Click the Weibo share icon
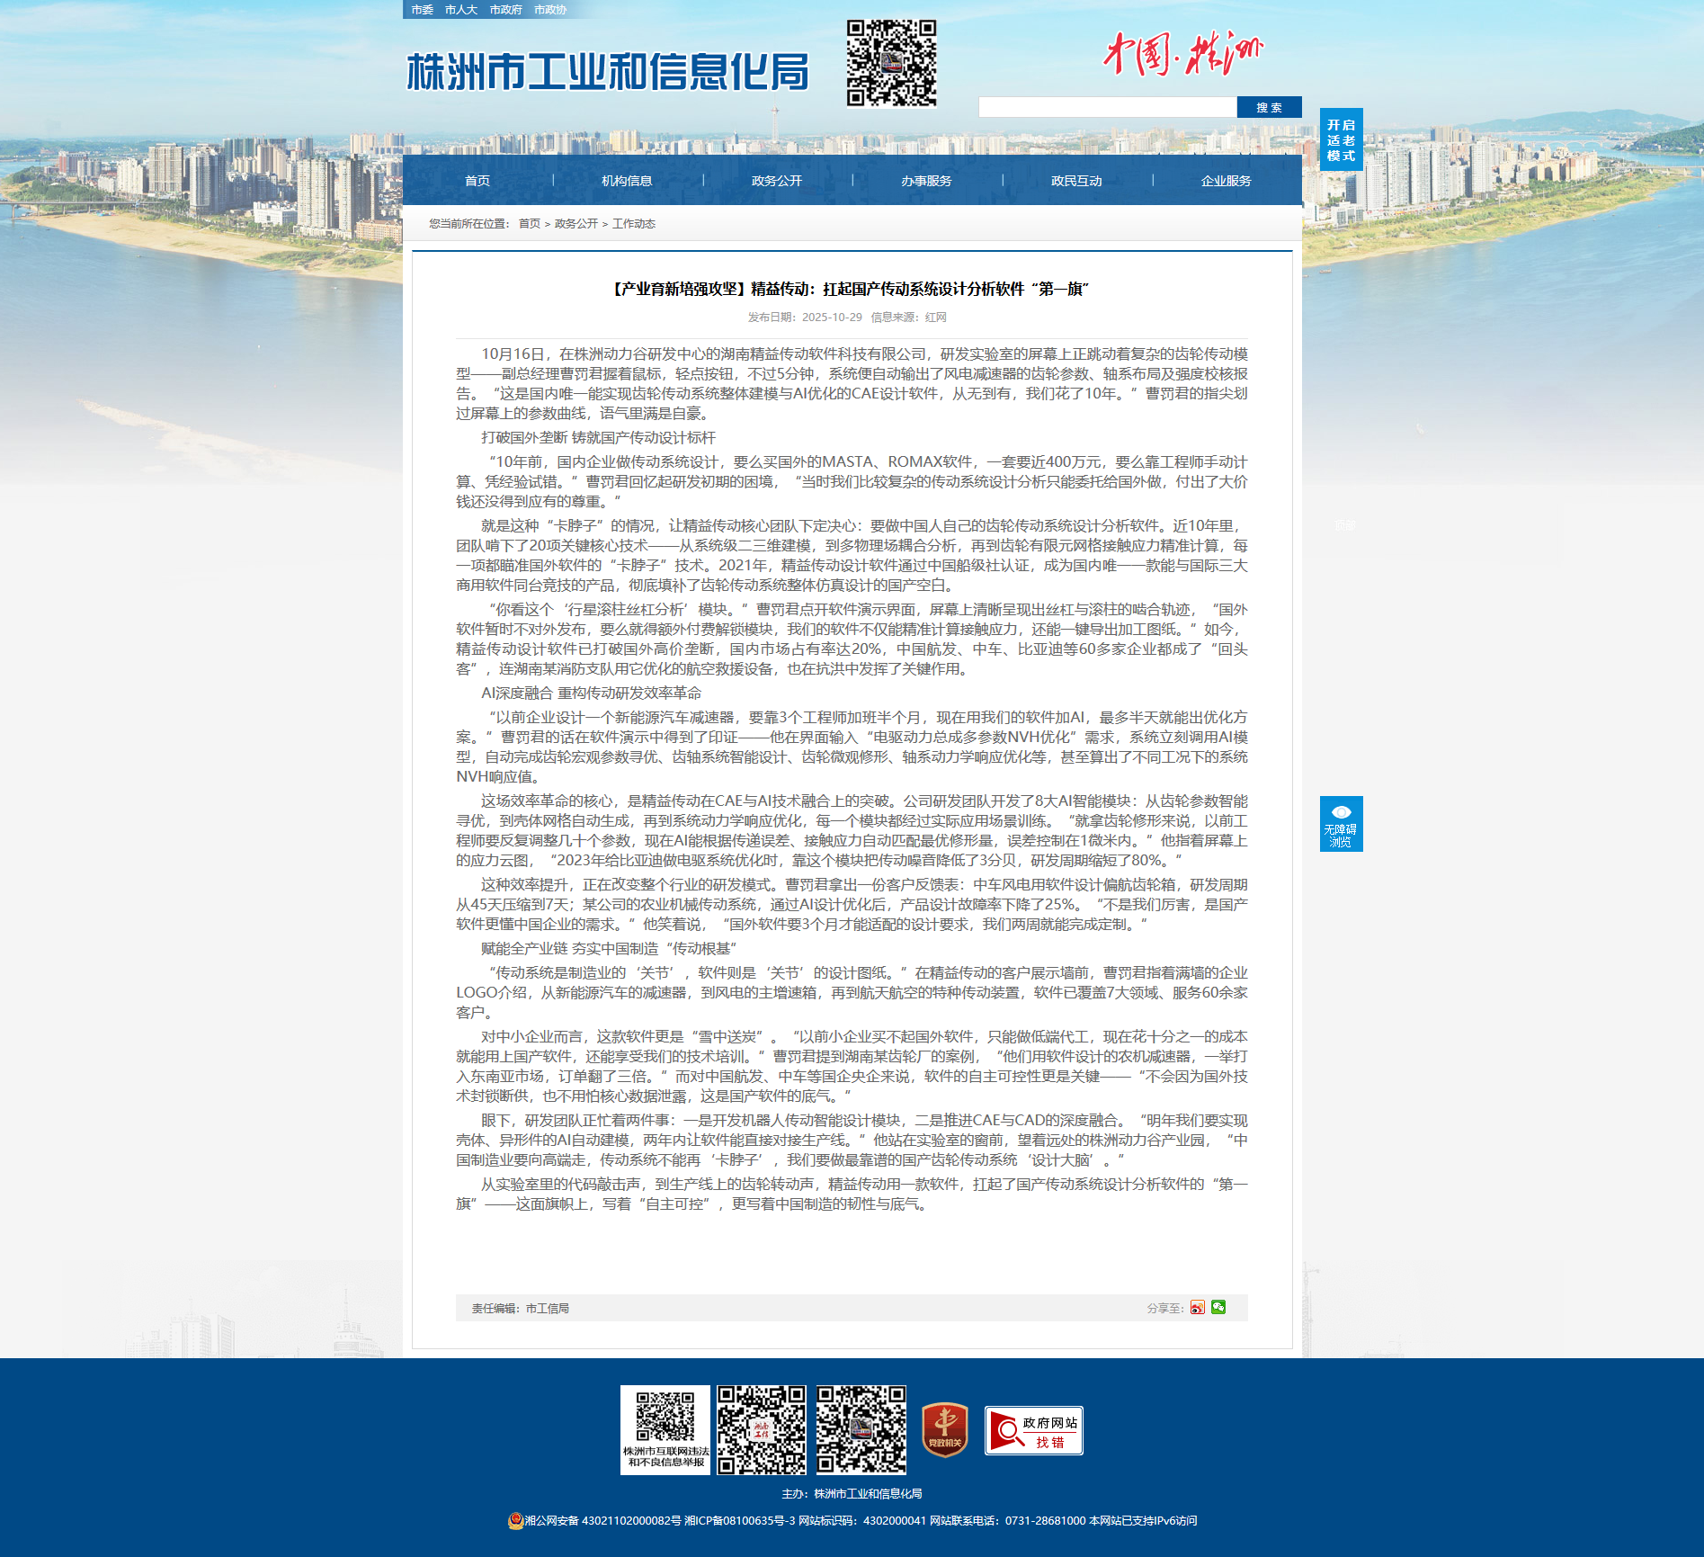 1197,1308
